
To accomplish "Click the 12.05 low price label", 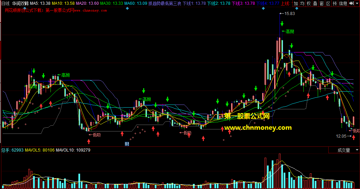I will pos(341,136).
